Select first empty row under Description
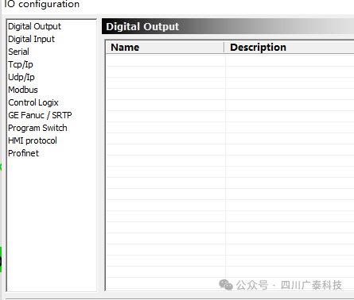This screenshot has height=300, width=354. [x=290, y=60]
